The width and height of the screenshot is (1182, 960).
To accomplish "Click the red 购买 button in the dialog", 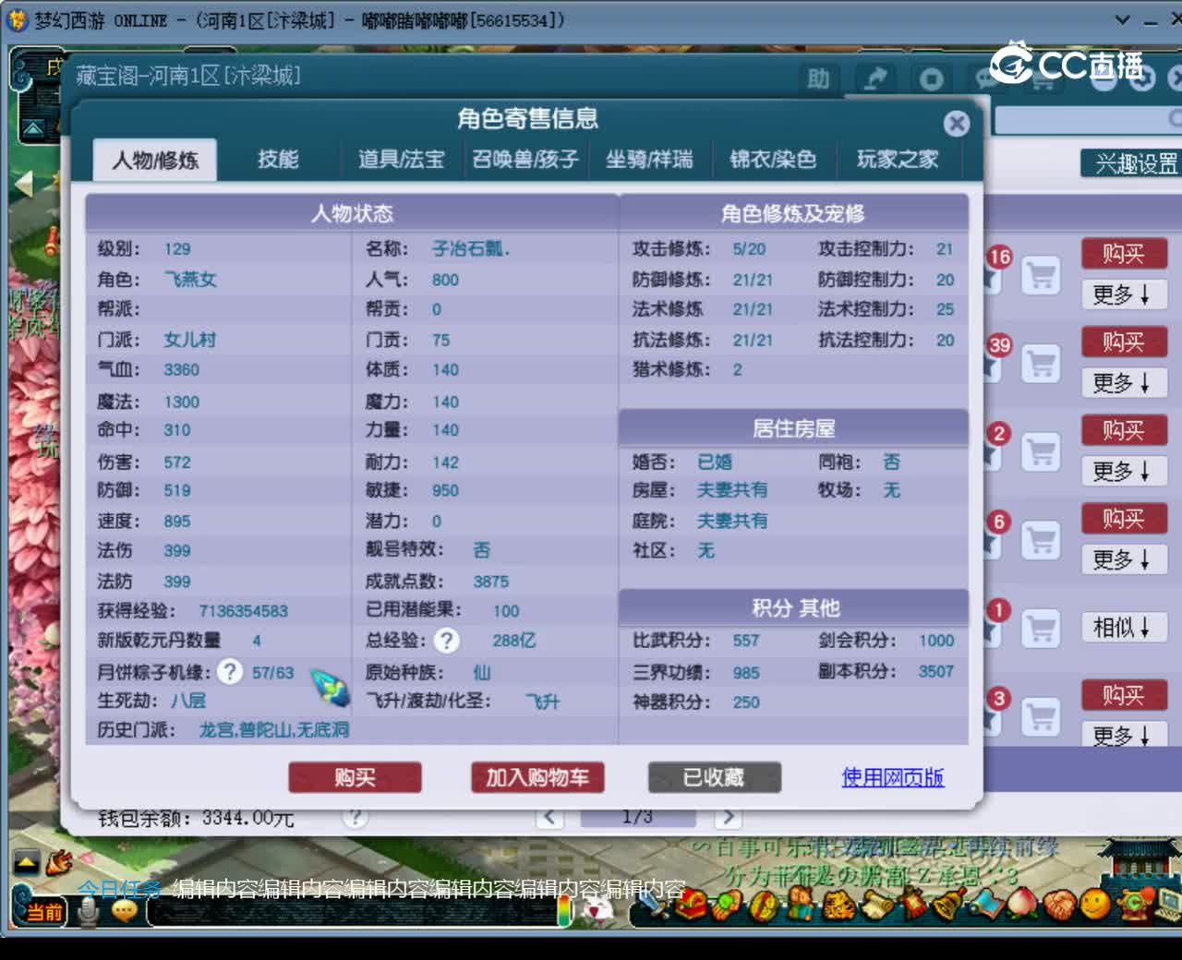I will 355,777.
